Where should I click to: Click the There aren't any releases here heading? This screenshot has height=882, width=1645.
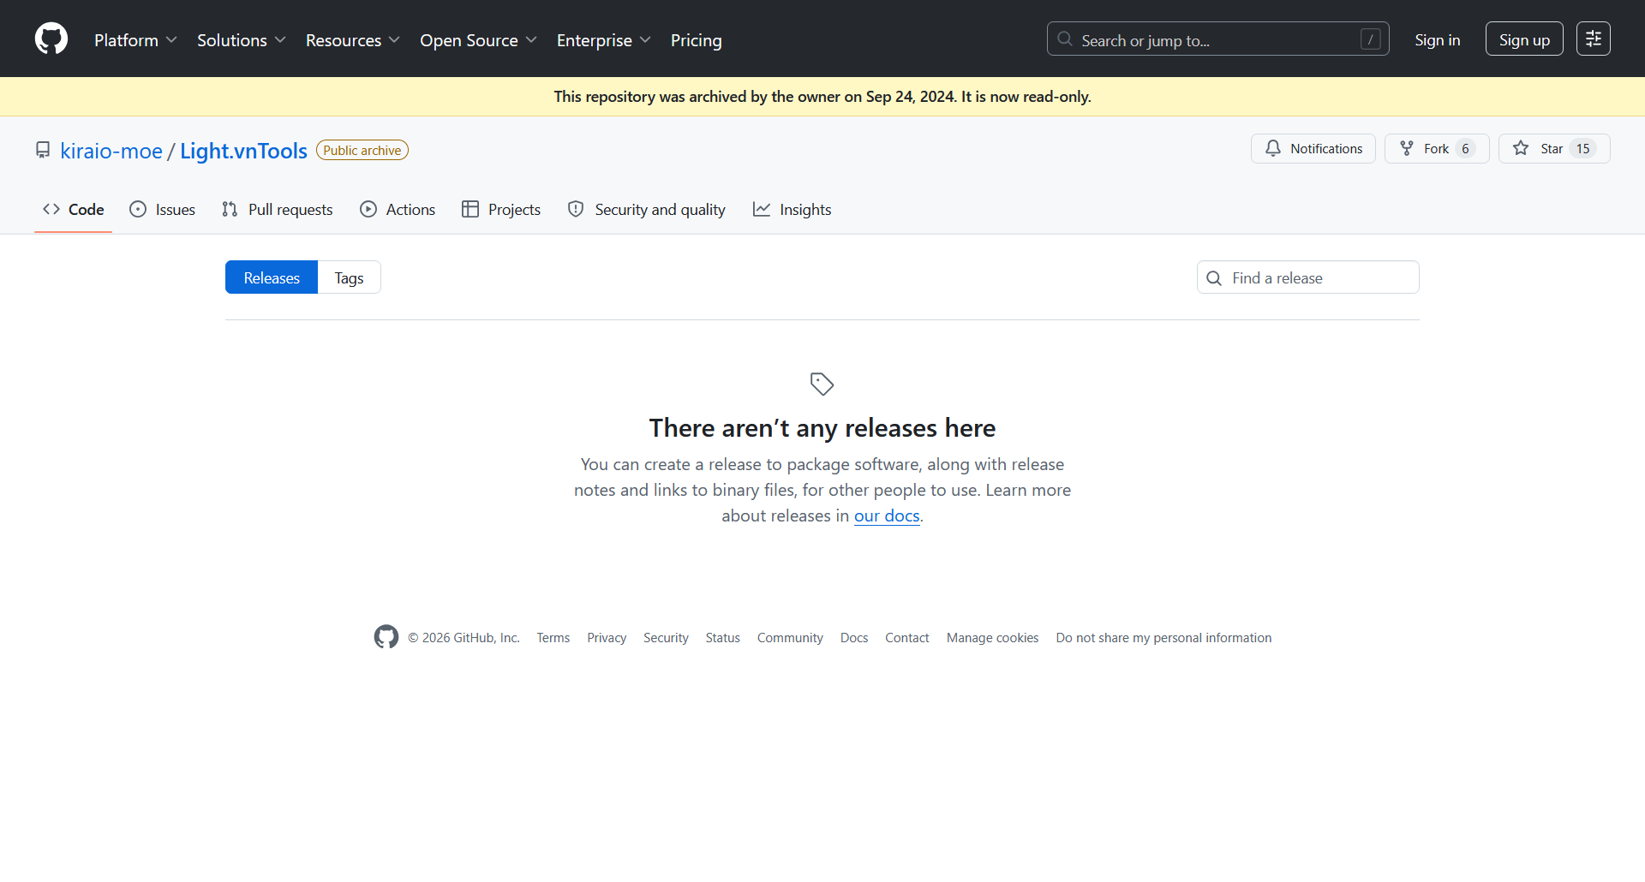[x=822, y=427]
